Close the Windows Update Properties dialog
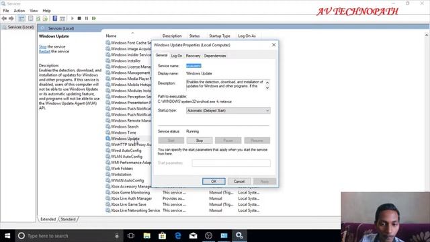 (x=273, y=45)
